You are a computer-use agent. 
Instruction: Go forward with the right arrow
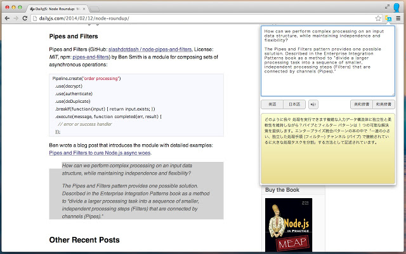point(16,18)
